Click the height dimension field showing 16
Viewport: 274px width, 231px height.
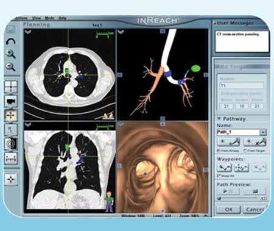(x=242, y=106)
